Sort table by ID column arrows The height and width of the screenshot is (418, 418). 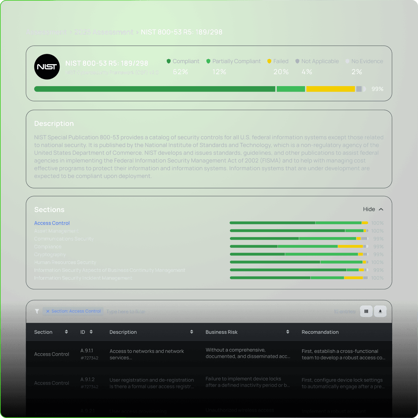coord(91,332)
